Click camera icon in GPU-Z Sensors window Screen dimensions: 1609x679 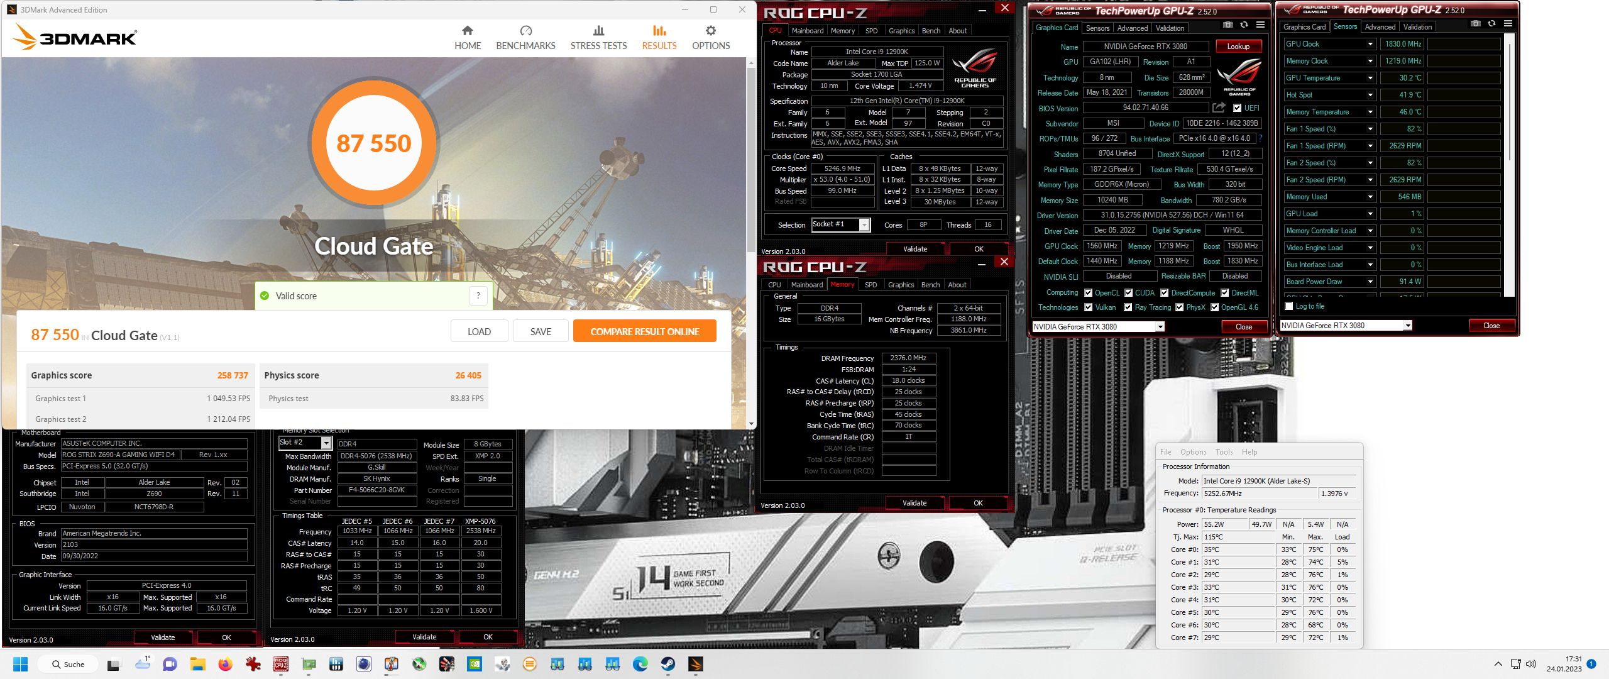point(1475,24)
